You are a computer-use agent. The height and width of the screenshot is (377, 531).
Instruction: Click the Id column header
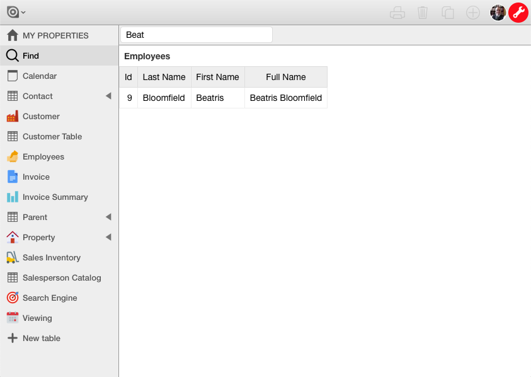click(x=128, y=77)
